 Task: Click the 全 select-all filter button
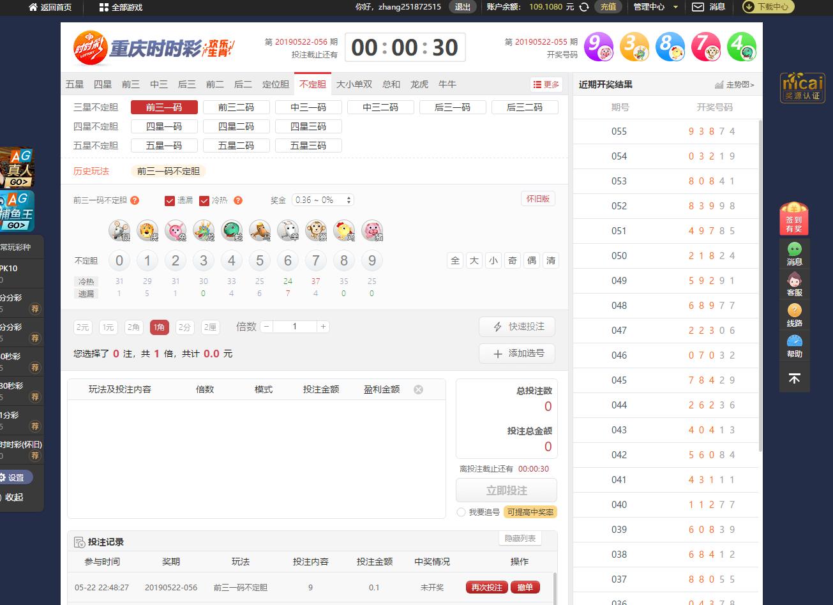point(455,260)
